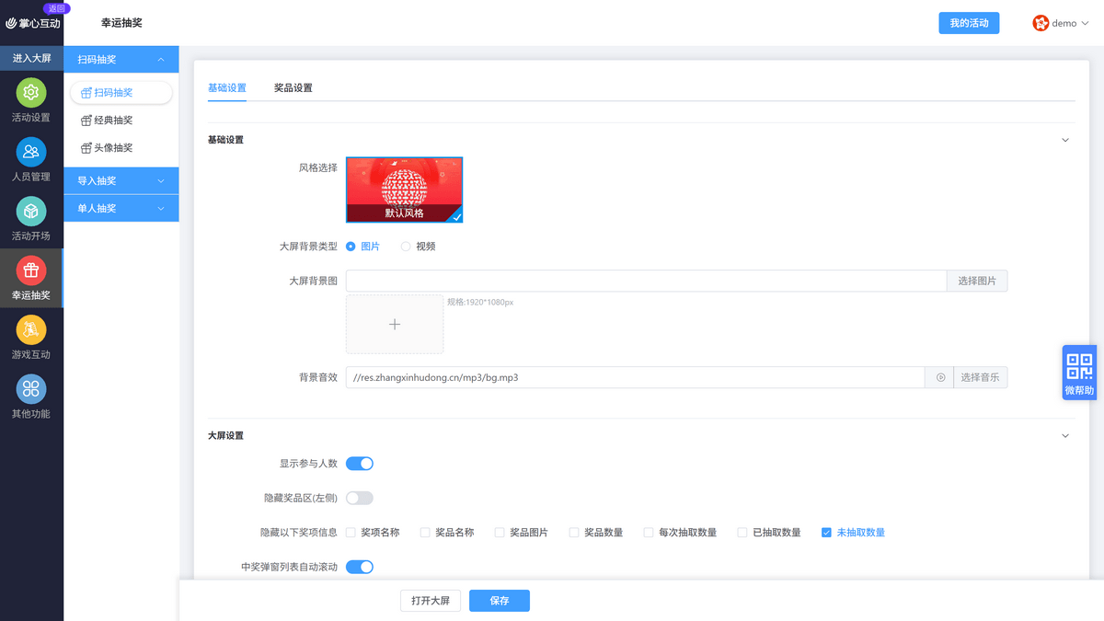Click the 保存 button
The width and height of the screenshot is (1104, 621).
[500, 601]
